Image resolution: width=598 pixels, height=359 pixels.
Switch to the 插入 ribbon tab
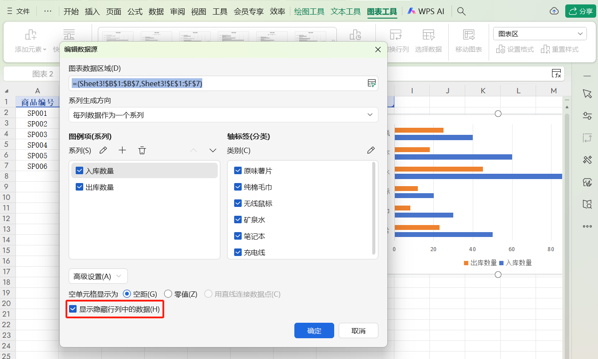[x=93, y=11]
